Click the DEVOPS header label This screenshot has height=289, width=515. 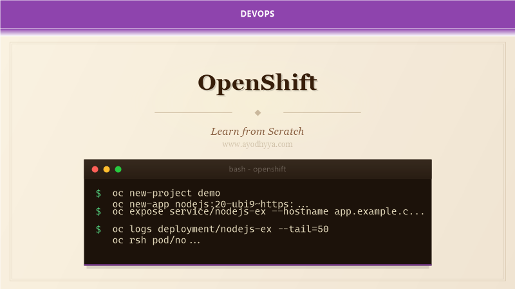coord(257,13)
